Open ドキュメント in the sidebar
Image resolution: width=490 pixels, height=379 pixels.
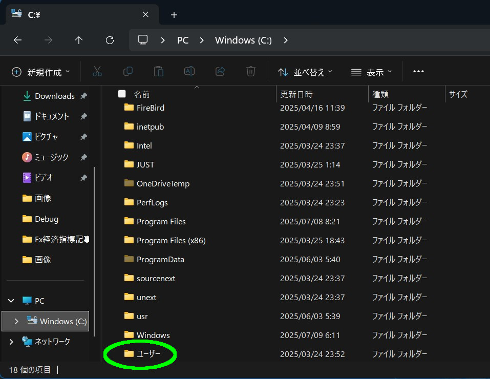52,116
